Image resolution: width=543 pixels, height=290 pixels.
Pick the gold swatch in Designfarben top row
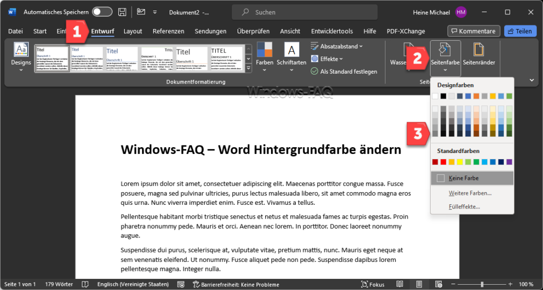(493, 96)
